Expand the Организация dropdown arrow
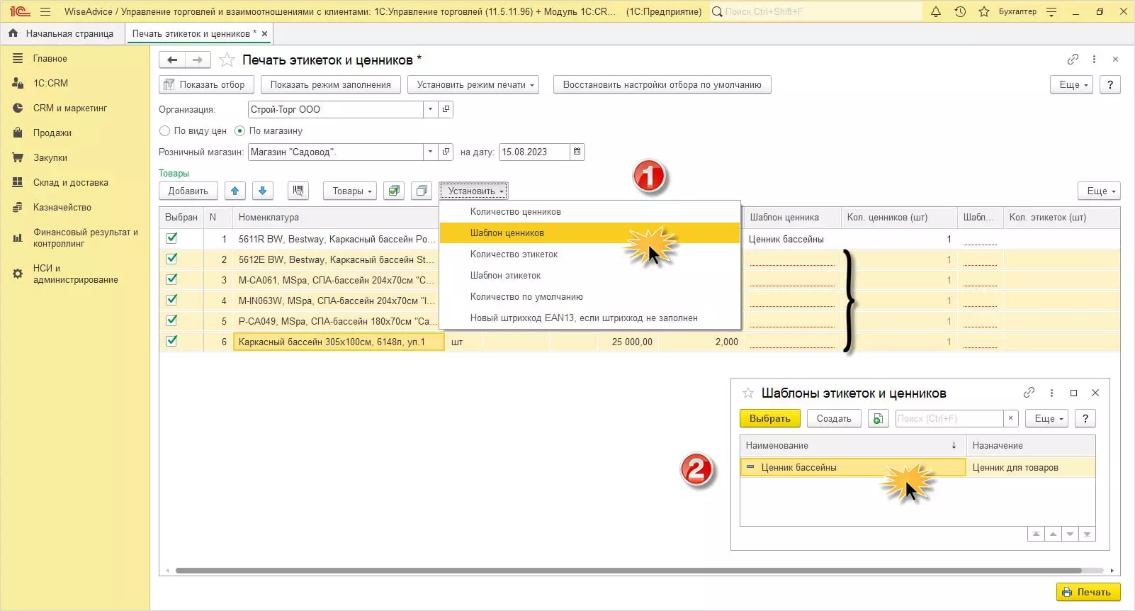The height and width of the screenshot is (611, 1135). pyautogui.click(x=430, y=109)
